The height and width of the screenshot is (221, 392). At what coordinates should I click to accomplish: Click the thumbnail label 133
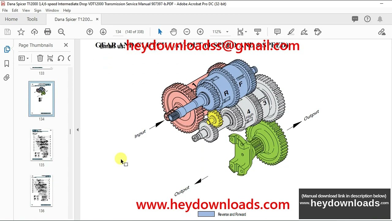coord(41,73)
